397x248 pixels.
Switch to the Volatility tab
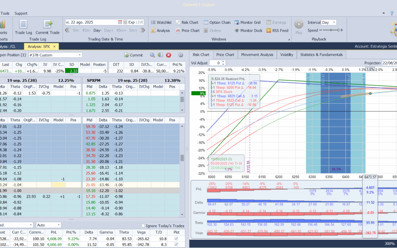pyautogui.click(x=287, y=55)
